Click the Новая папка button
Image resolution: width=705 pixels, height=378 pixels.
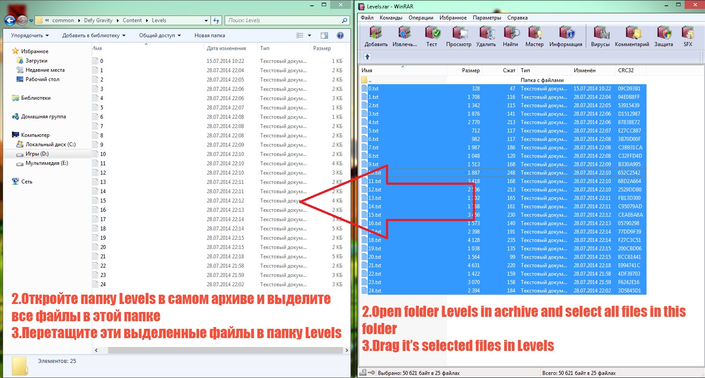[210, 35]
